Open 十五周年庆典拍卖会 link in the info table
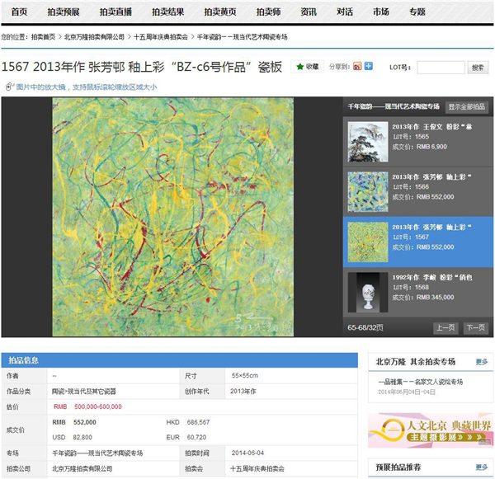The image size is (495, 479). tap(257, 469)
